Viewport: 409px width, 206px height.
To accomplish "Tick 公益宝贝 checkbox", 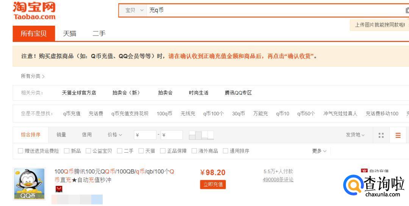I will pyautogui.click(x=88, y=151).
